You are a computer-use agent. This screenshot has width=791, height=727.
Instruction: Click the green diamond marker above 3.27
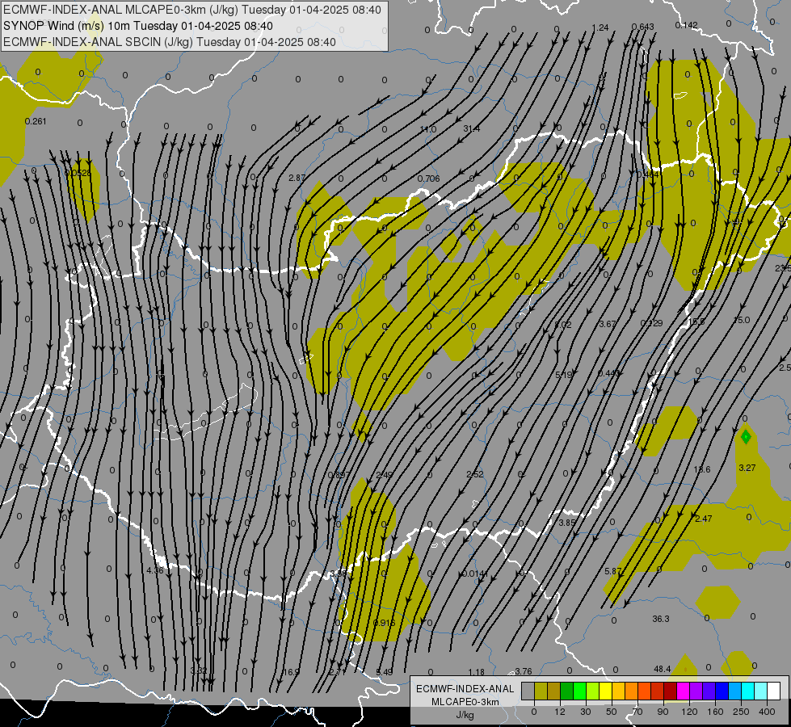[x=746, y=436]
